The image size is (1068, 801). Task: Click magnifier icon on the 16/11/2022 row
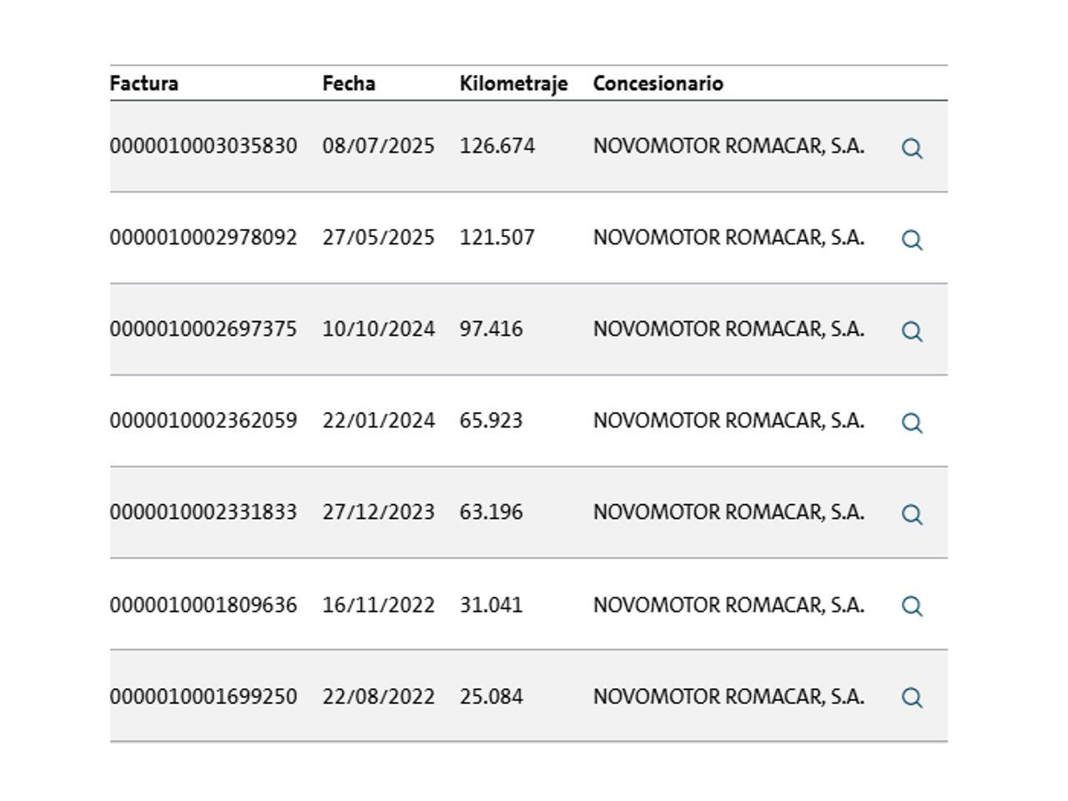click(912, 607)
